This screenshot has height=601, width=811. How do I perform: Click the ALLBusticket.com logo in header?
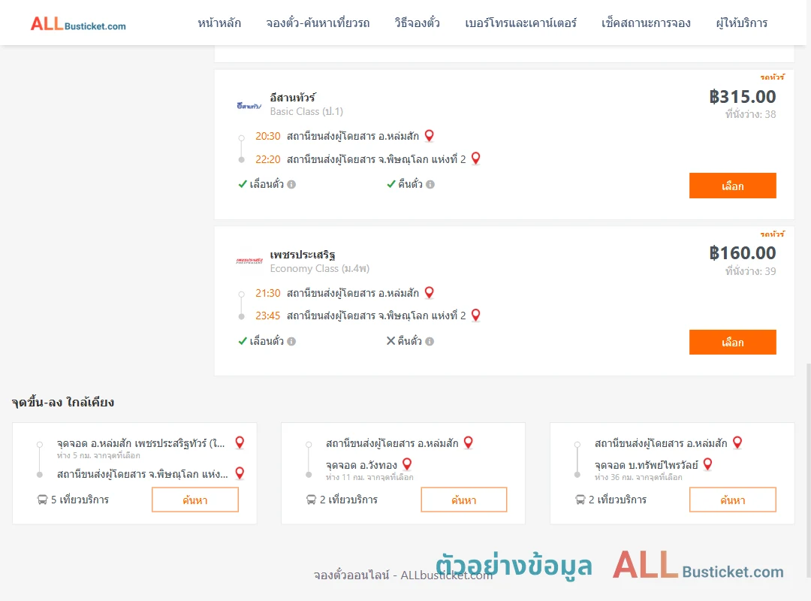pos(78,24)
